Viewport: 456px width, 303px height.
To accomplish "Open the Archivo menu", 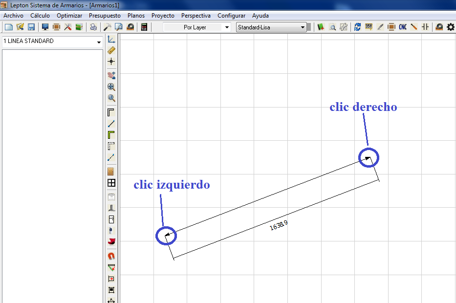I will (13, 16).
